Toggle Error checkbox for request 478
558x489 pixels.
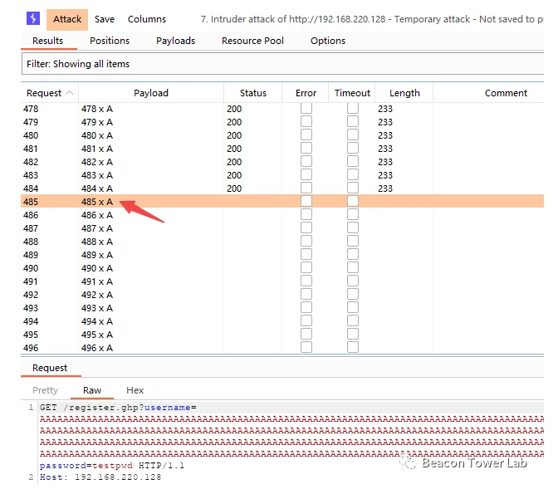coord(306,109)
